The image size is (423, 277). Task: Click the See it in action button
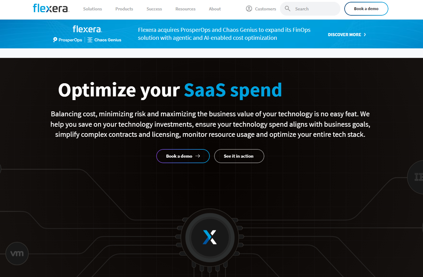coord(239,156)
